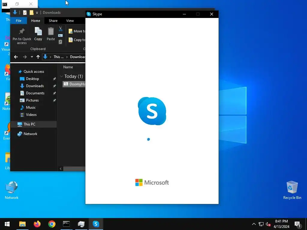This screenshot has height=230, width=307.
Task: Select the Recycle Bin desktop icon
Action: (292, 190)
